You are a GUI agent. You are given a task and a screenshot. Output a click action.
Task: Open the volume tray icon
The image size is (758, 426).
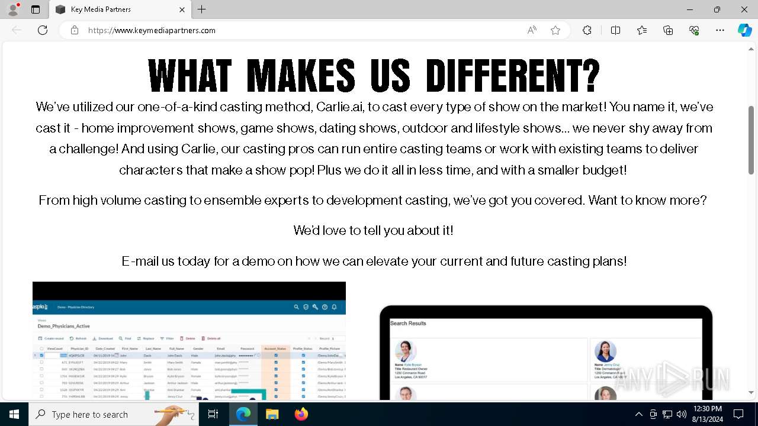[x=682, y=414]
